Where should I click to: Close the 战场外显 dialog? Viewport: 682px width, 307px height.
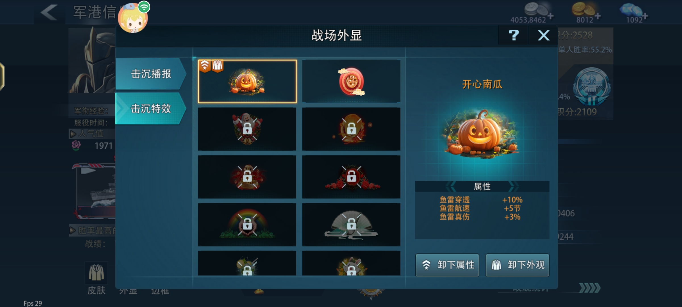pos(543,36)
